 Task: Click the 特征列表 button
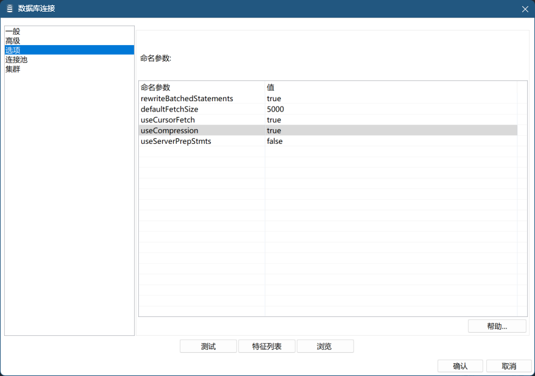[x=267, y=346]
